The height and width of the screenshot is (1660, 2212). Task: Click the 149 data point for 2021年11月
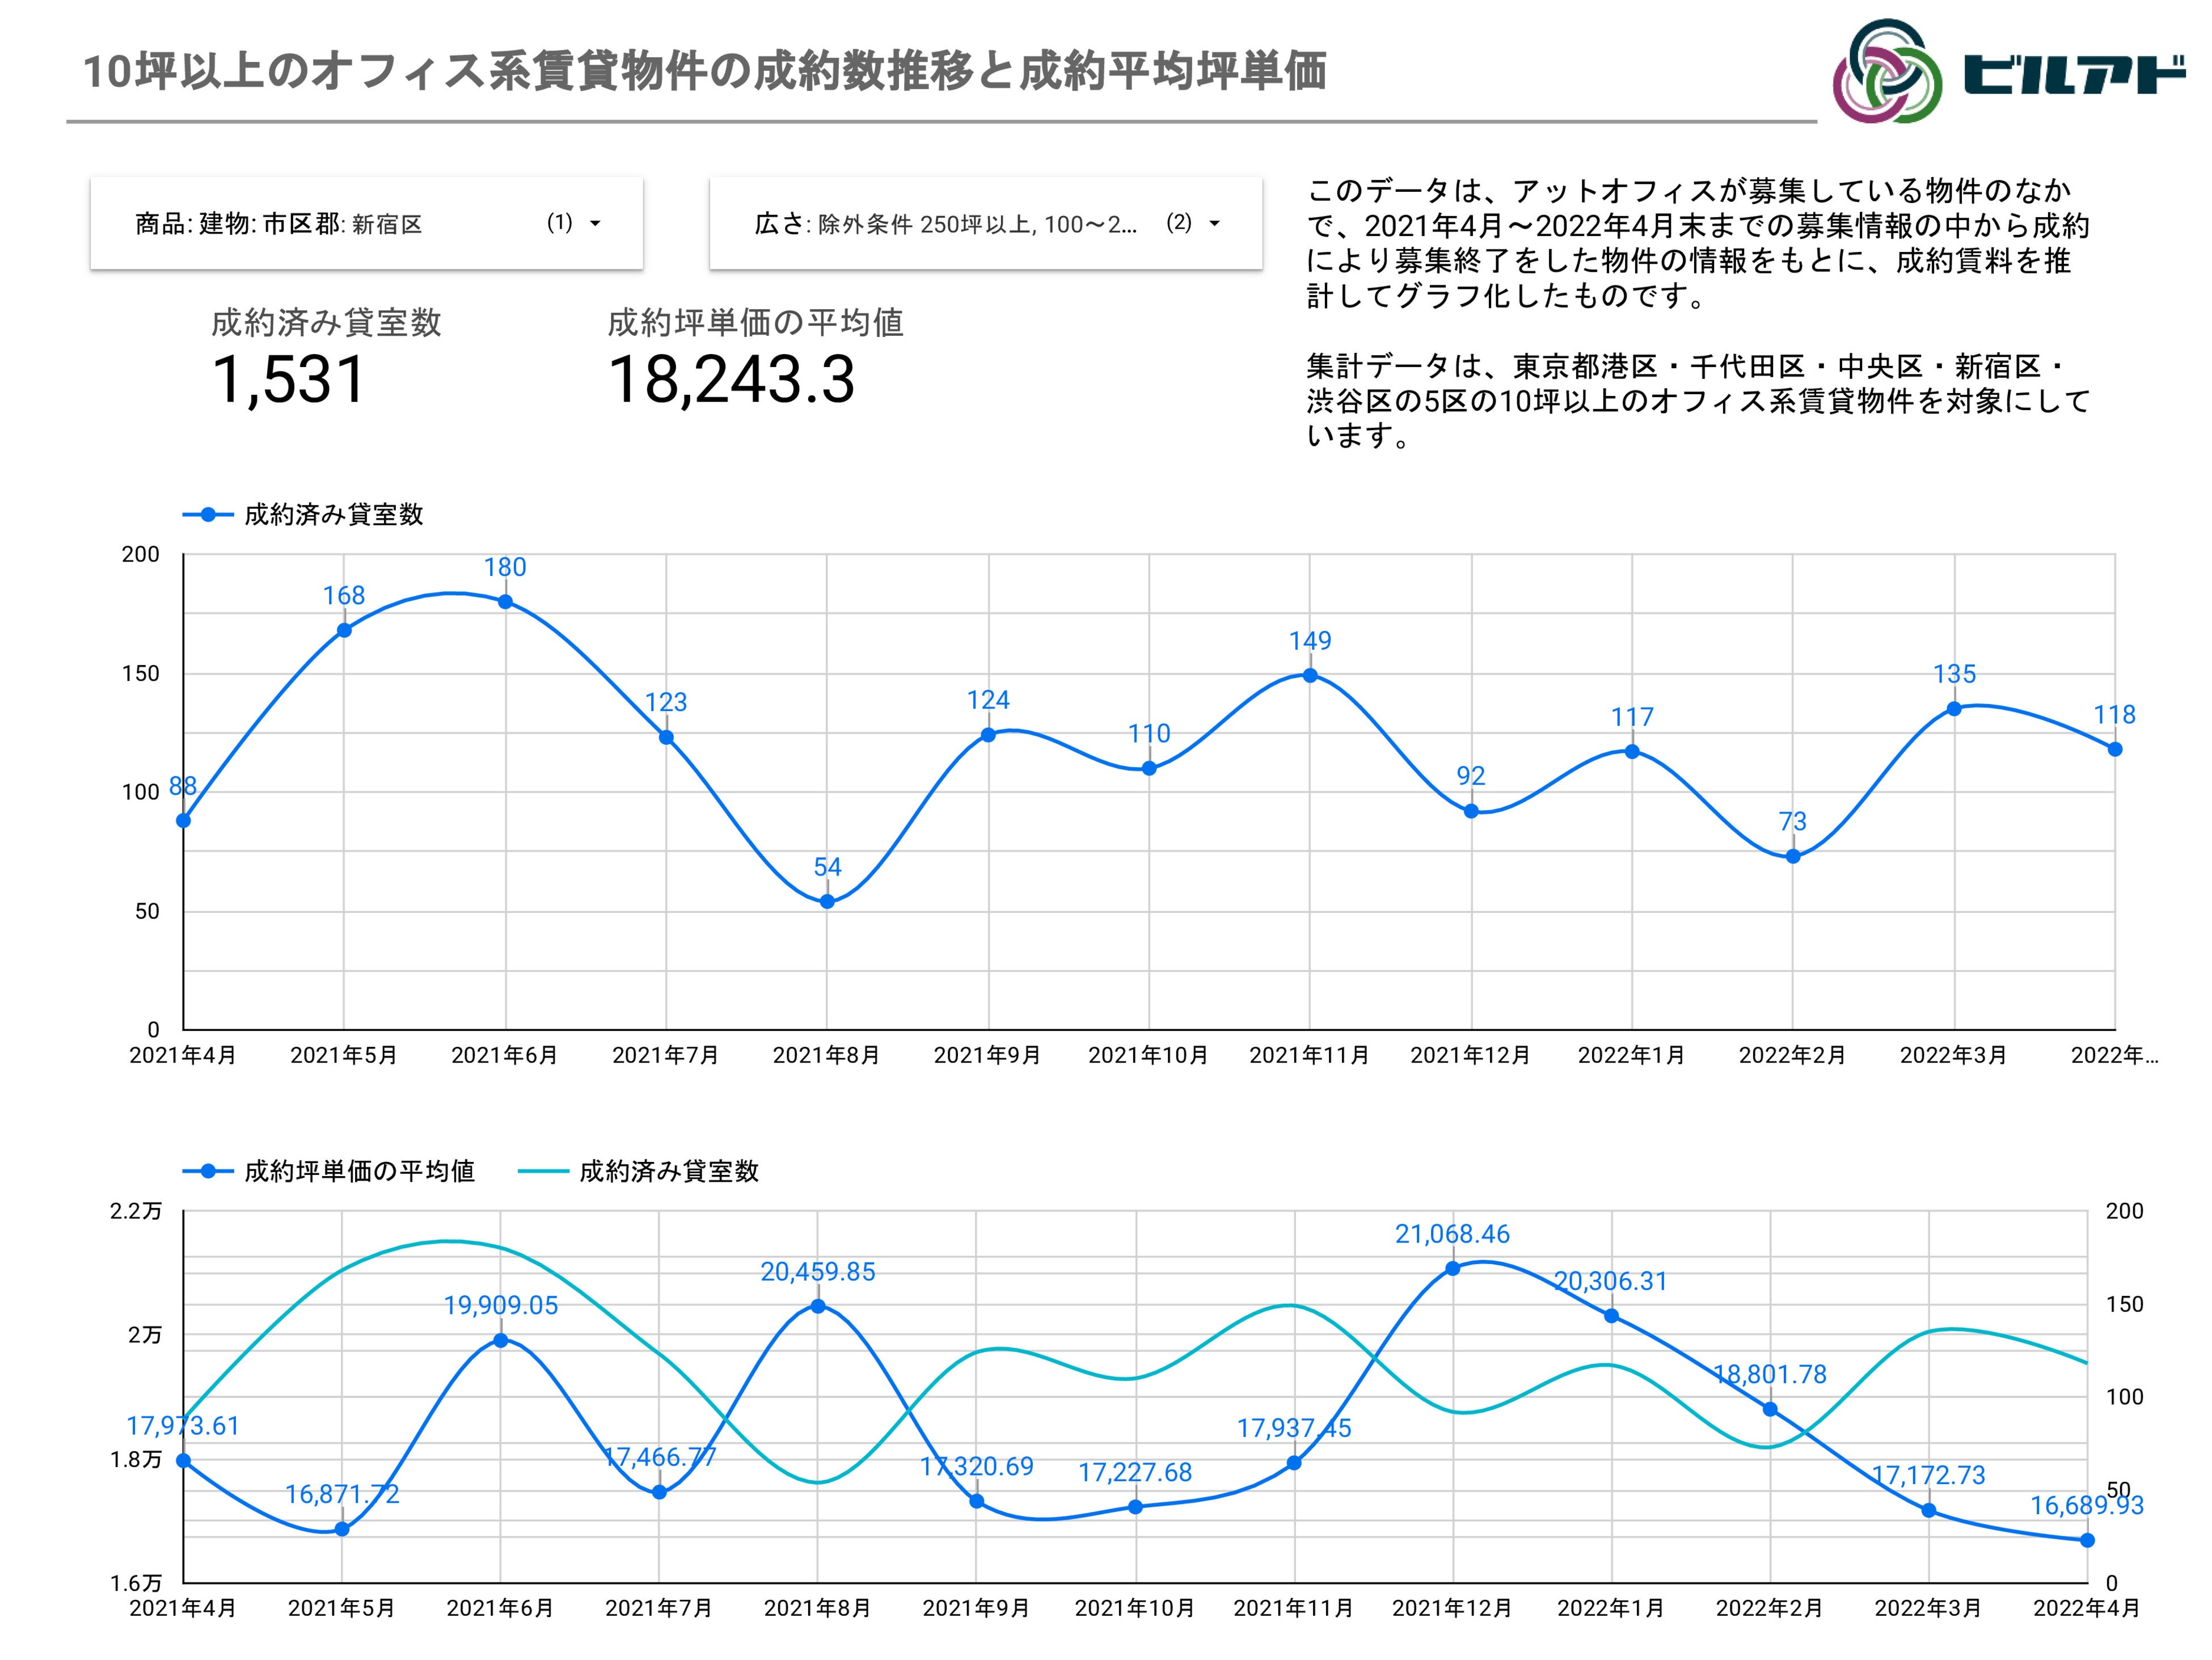1310,675
